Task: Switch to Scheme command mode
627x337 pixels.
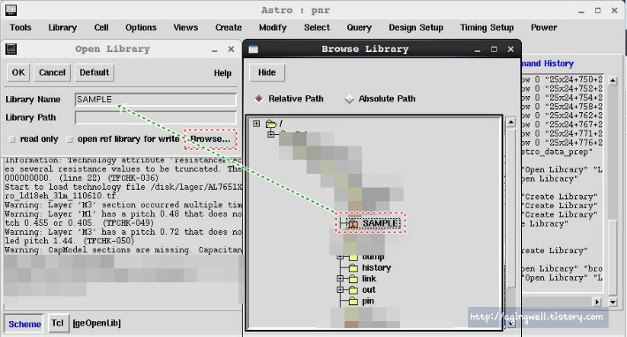Action: tap(25, 325)
